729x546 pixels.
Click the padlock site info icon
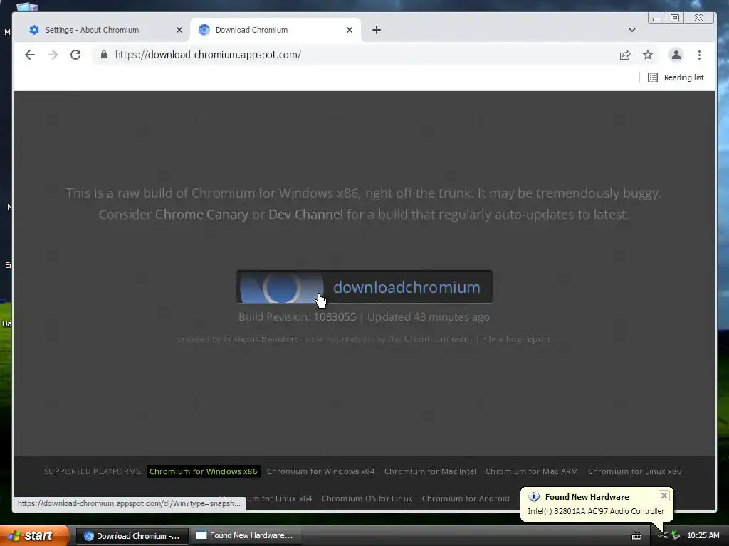(104, 55)
